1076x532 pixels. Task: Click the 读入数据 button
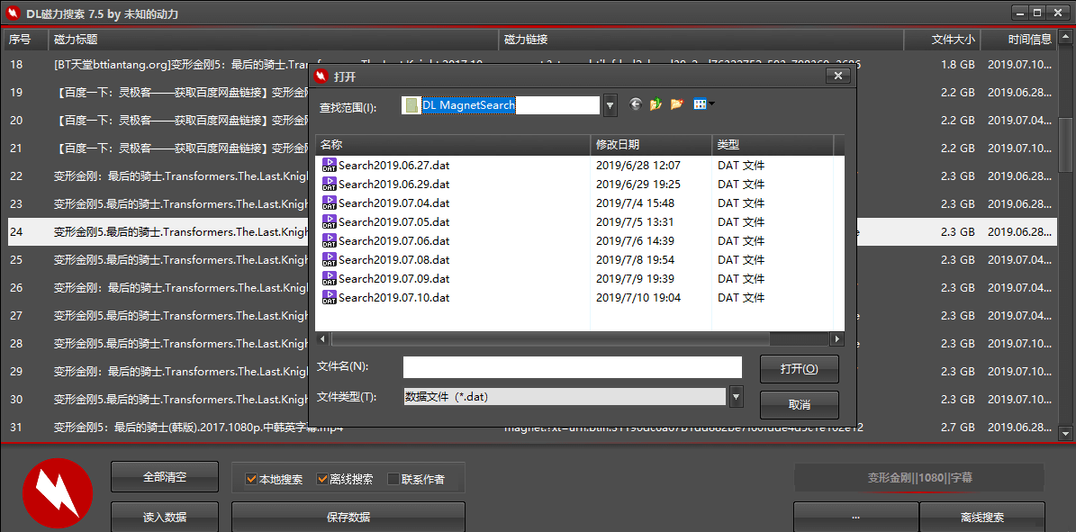pos(165,517)
